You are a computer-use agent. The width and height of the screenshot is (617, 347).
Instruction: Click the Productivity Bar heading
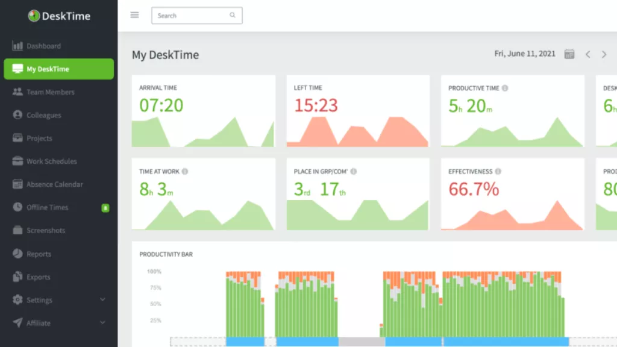[x=166, y=255]
